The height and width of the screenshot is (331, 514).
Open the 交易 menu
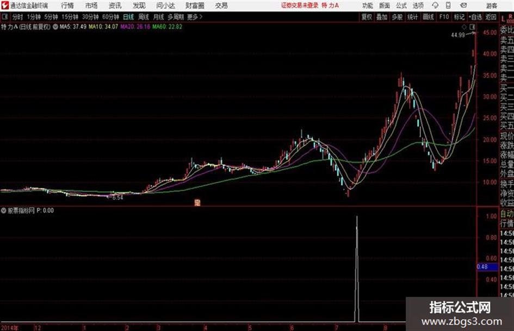221,5
